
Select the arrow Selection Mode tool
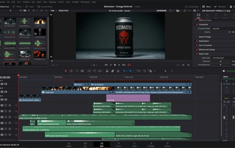coord(65,71)
